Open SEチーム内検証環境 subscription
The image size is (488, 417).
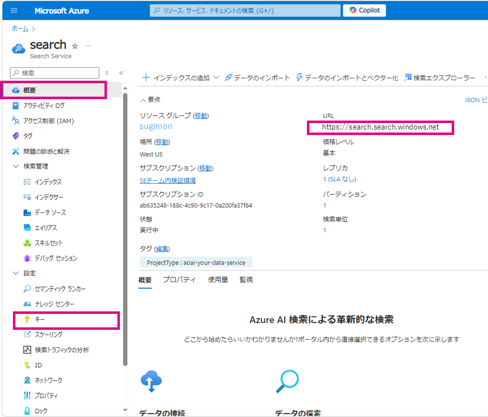click(x=168, y=180)
